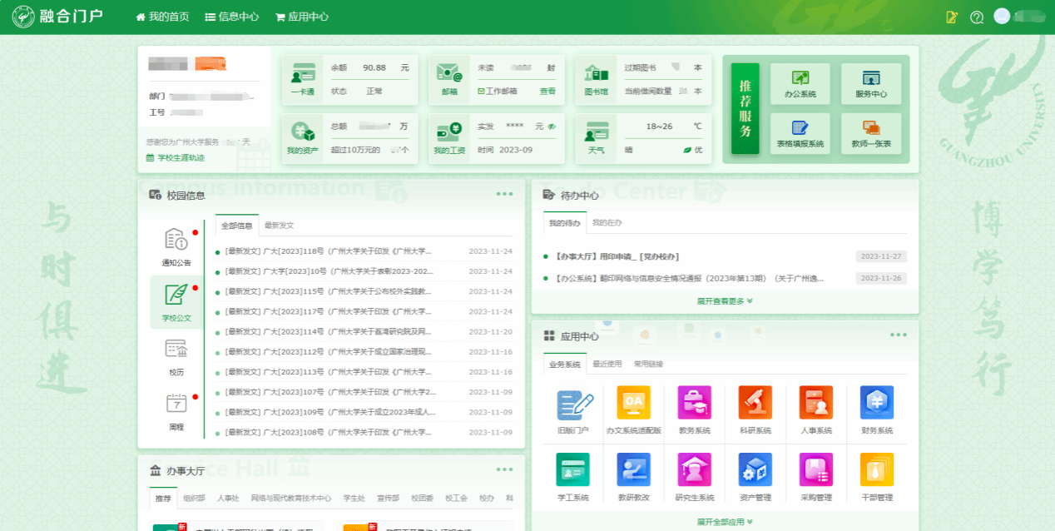The height and width of the screenshot is (531, 1055).
Task: Open the 财务系统 app icon
Action: pos(876,403)
